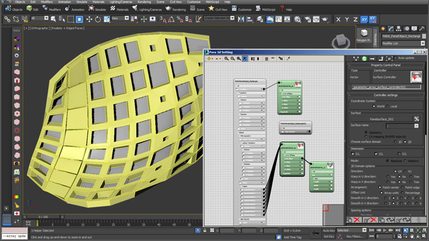The width and height of the screenshot is (429, 241).
Task: Collapse the Property Control Panel rollout
Action: click(x=385, y=65)
